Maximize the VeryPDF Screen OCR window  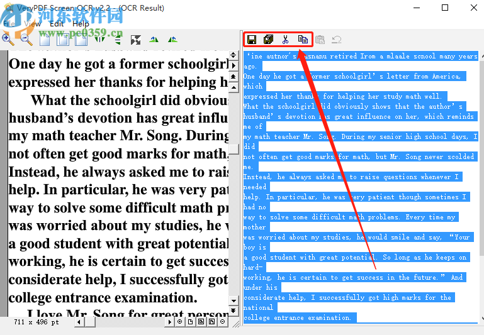(x=445, y=8)
